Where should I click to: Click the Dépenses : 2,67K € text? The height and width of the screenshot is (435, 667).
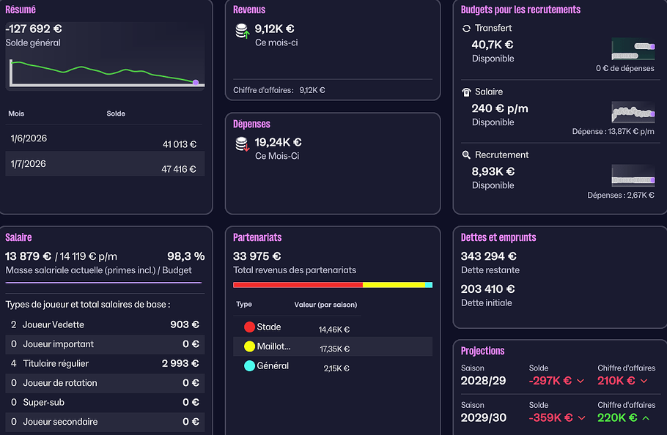[621, 196]
